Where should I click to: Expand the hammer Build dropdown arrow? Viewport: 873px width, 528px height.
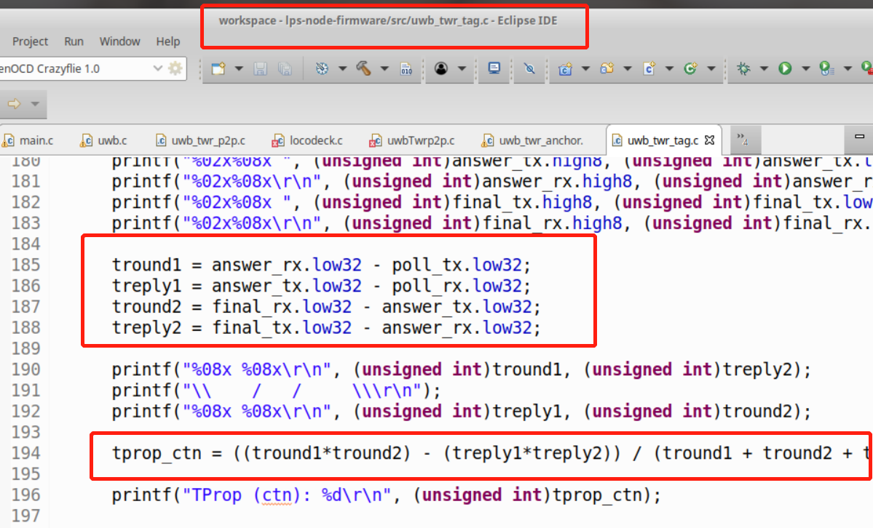click(x=384, y=68)
